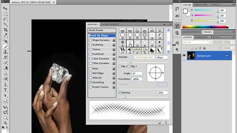This screenshot has height=133, width=237.
Task: Switch to Channels tab
Action: pyautogui.click(x=201, y=37)
